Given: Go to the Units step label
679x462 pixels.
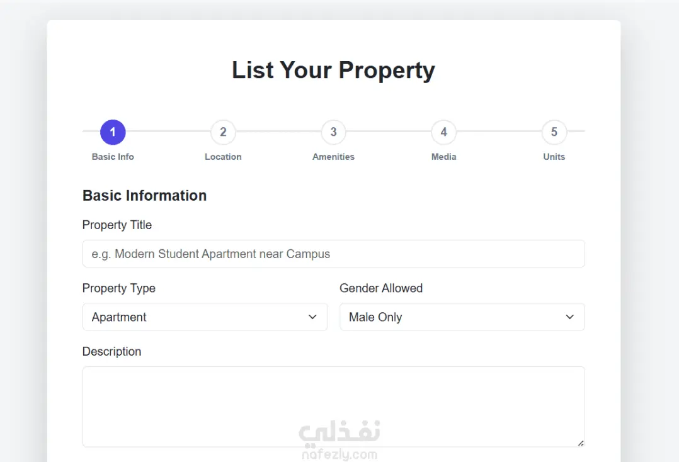Looking at the screenshot, I should [x=554, y=157].
